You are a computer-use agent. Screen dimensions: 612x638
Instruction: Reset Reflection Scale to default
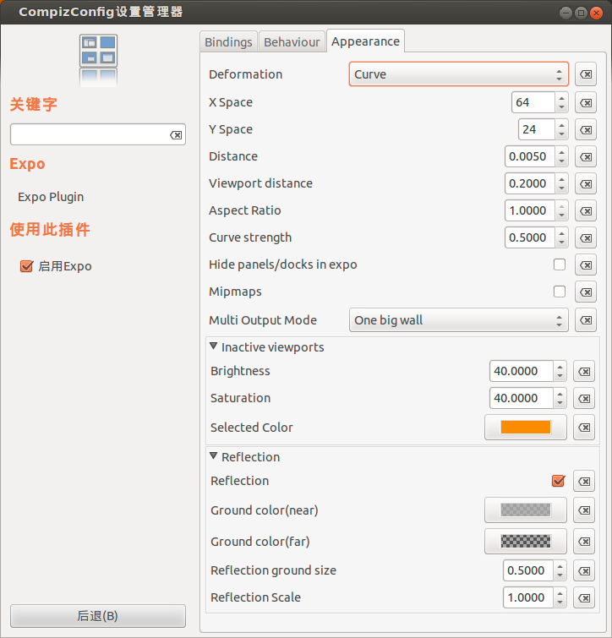[584, 597]
